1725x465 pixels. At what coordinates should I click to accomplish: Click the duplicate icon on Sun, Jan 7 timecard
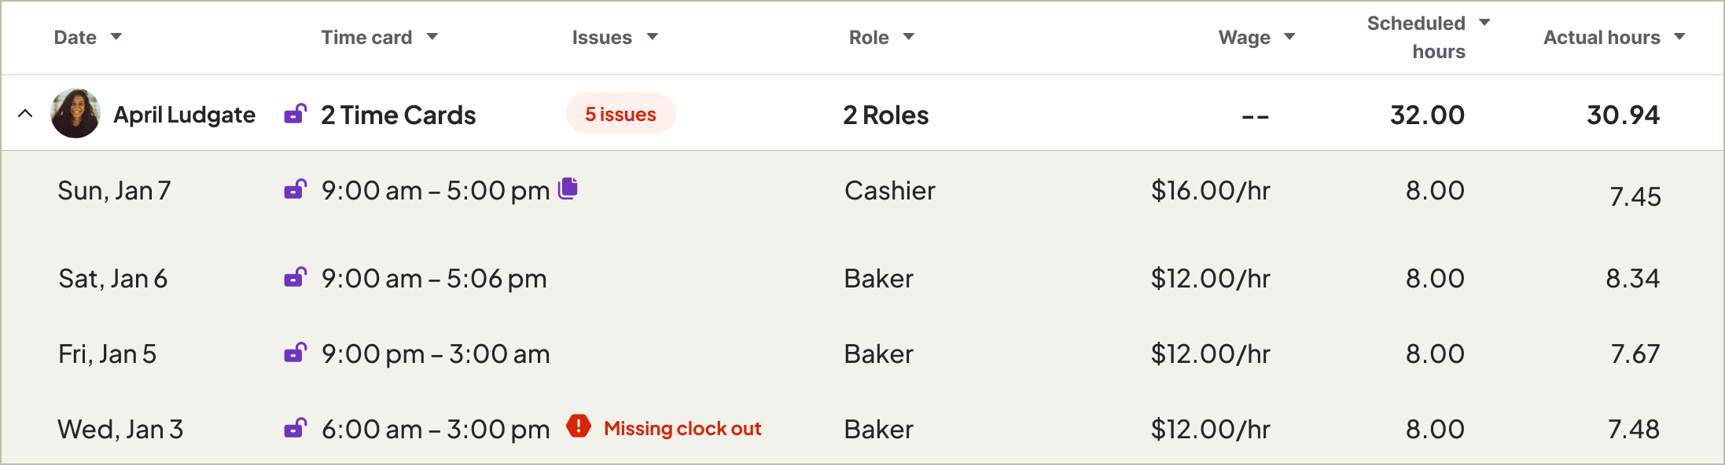[x=569, y=189]
